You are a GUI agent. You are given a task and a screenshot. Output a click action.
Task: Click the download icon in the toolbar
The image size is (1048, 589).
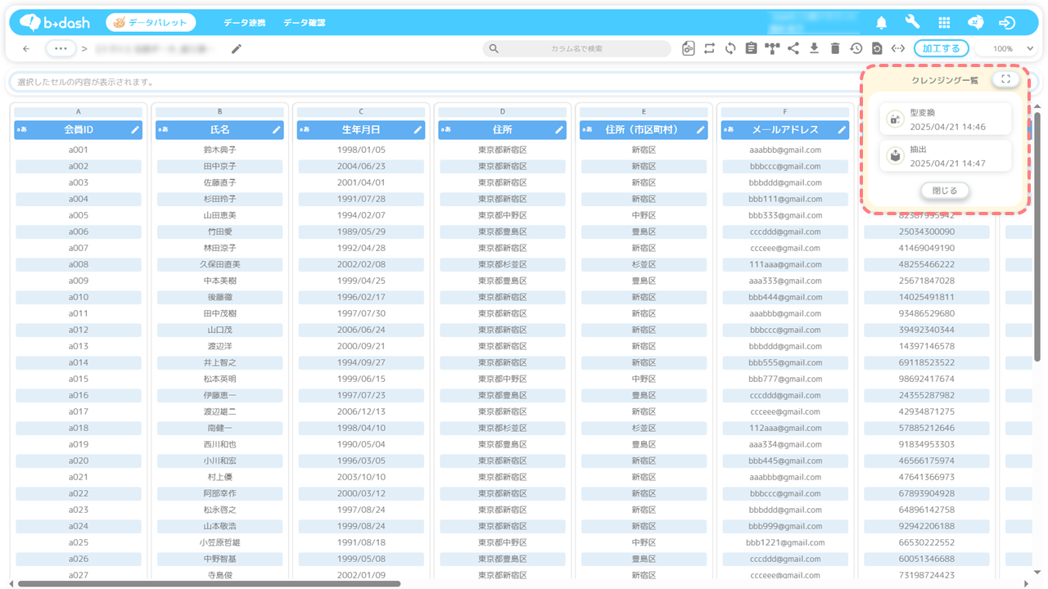[814, 49]
